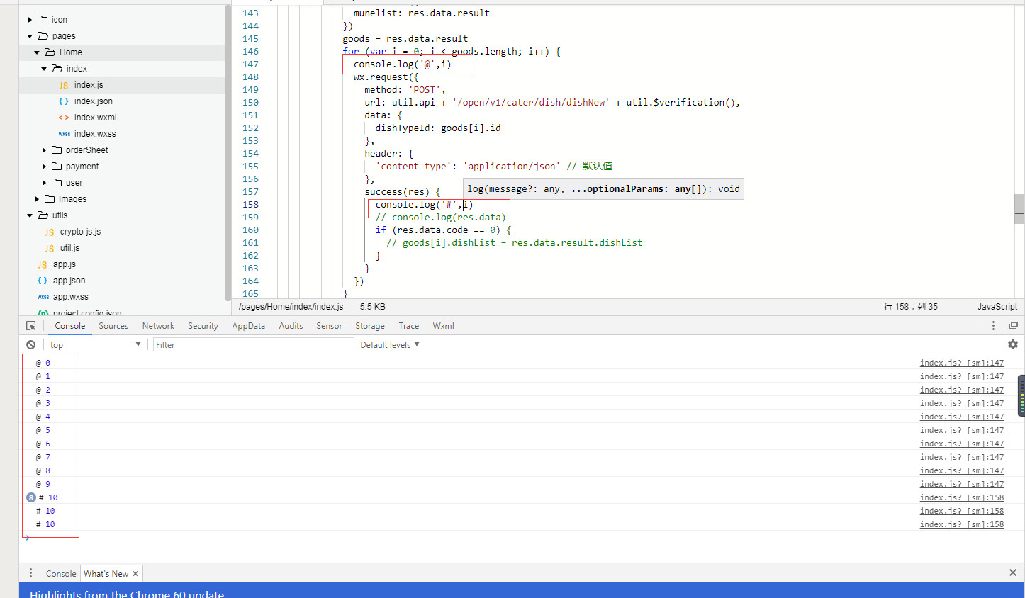Click the code editor vertical scrollbar thumb
Viewport: 1025px width, 598px height.
[x=1019, y=209]
